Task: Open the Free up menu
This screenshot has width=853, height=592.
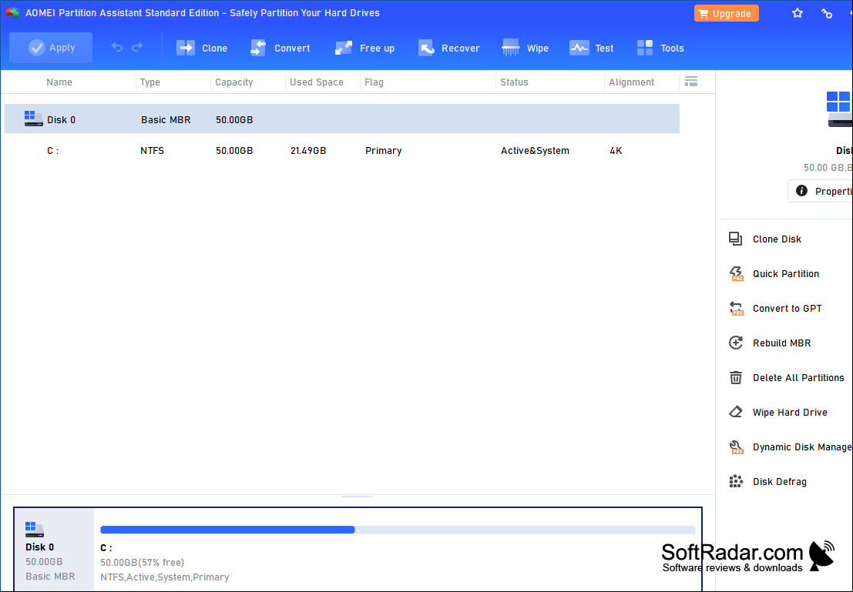Action: click(364, 48)
